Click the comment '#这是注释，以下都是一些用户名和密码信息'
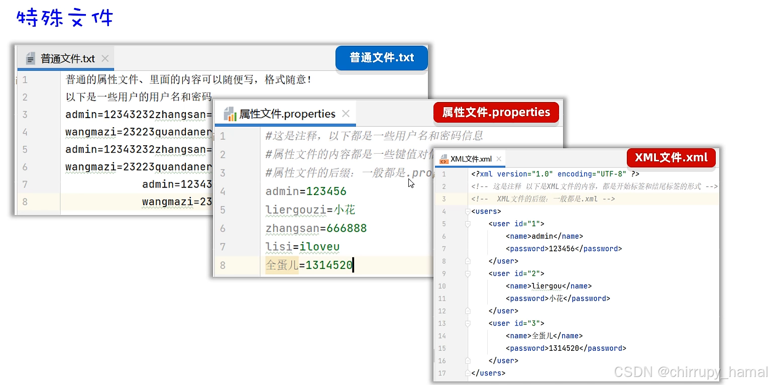Image resolution: width=770 pixels, height=385 pixels. click(374, 136)
